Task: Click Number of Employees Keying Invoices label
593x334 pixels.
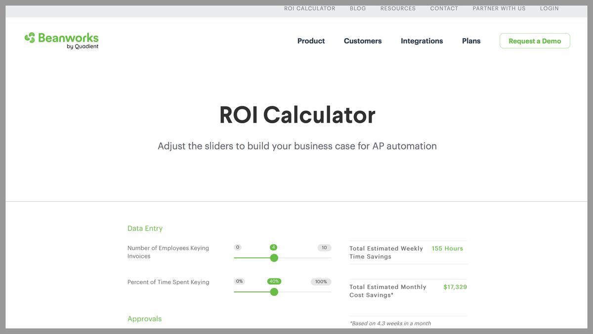Action: (168, 252)
